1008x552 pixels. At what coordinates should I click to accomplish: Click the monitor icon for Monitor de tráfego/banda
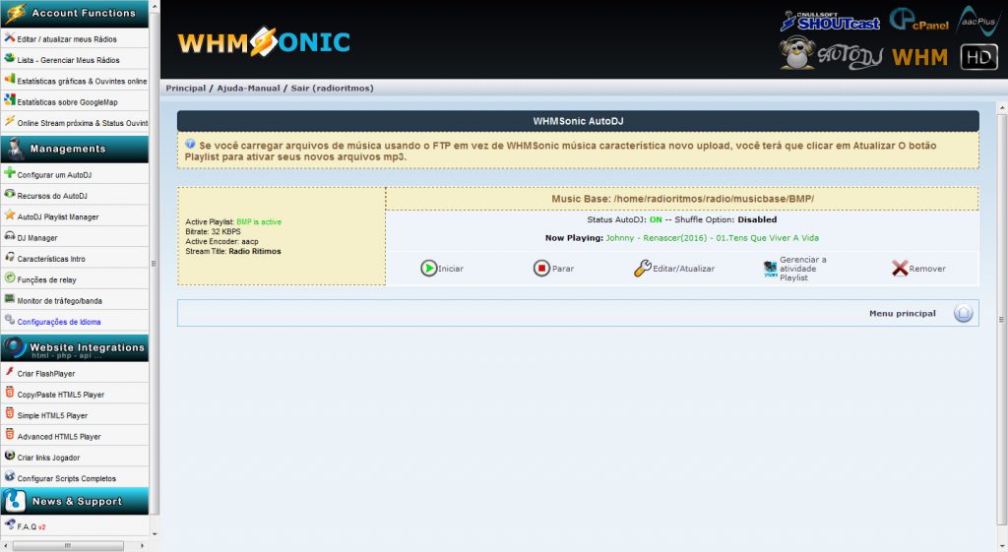[x=9, y=299]
